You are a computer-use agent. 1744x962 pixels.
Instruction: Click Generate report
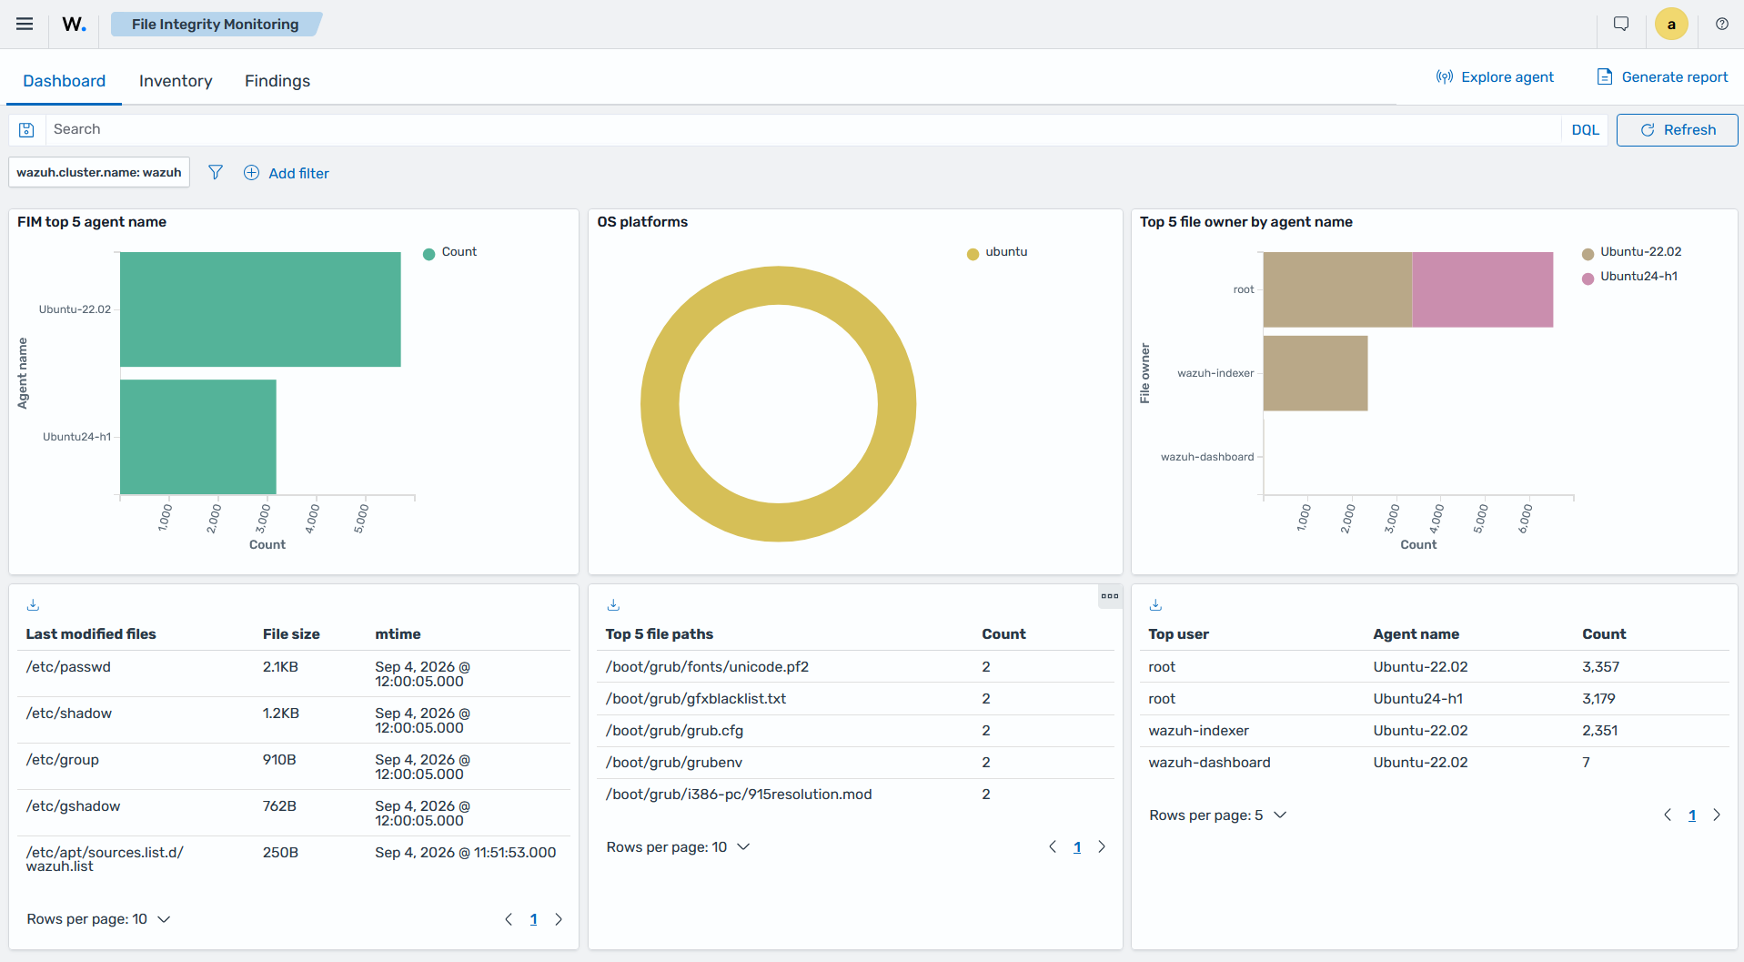[1662, 77]
